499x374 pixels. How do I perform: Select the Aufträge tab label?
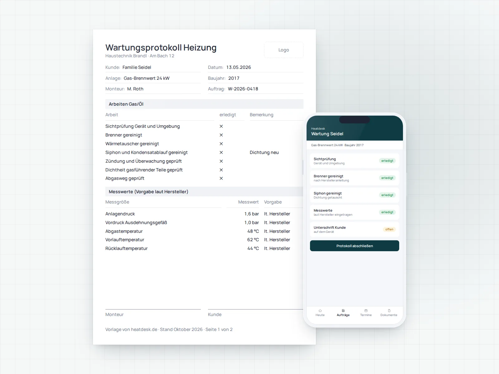point(343,315)
